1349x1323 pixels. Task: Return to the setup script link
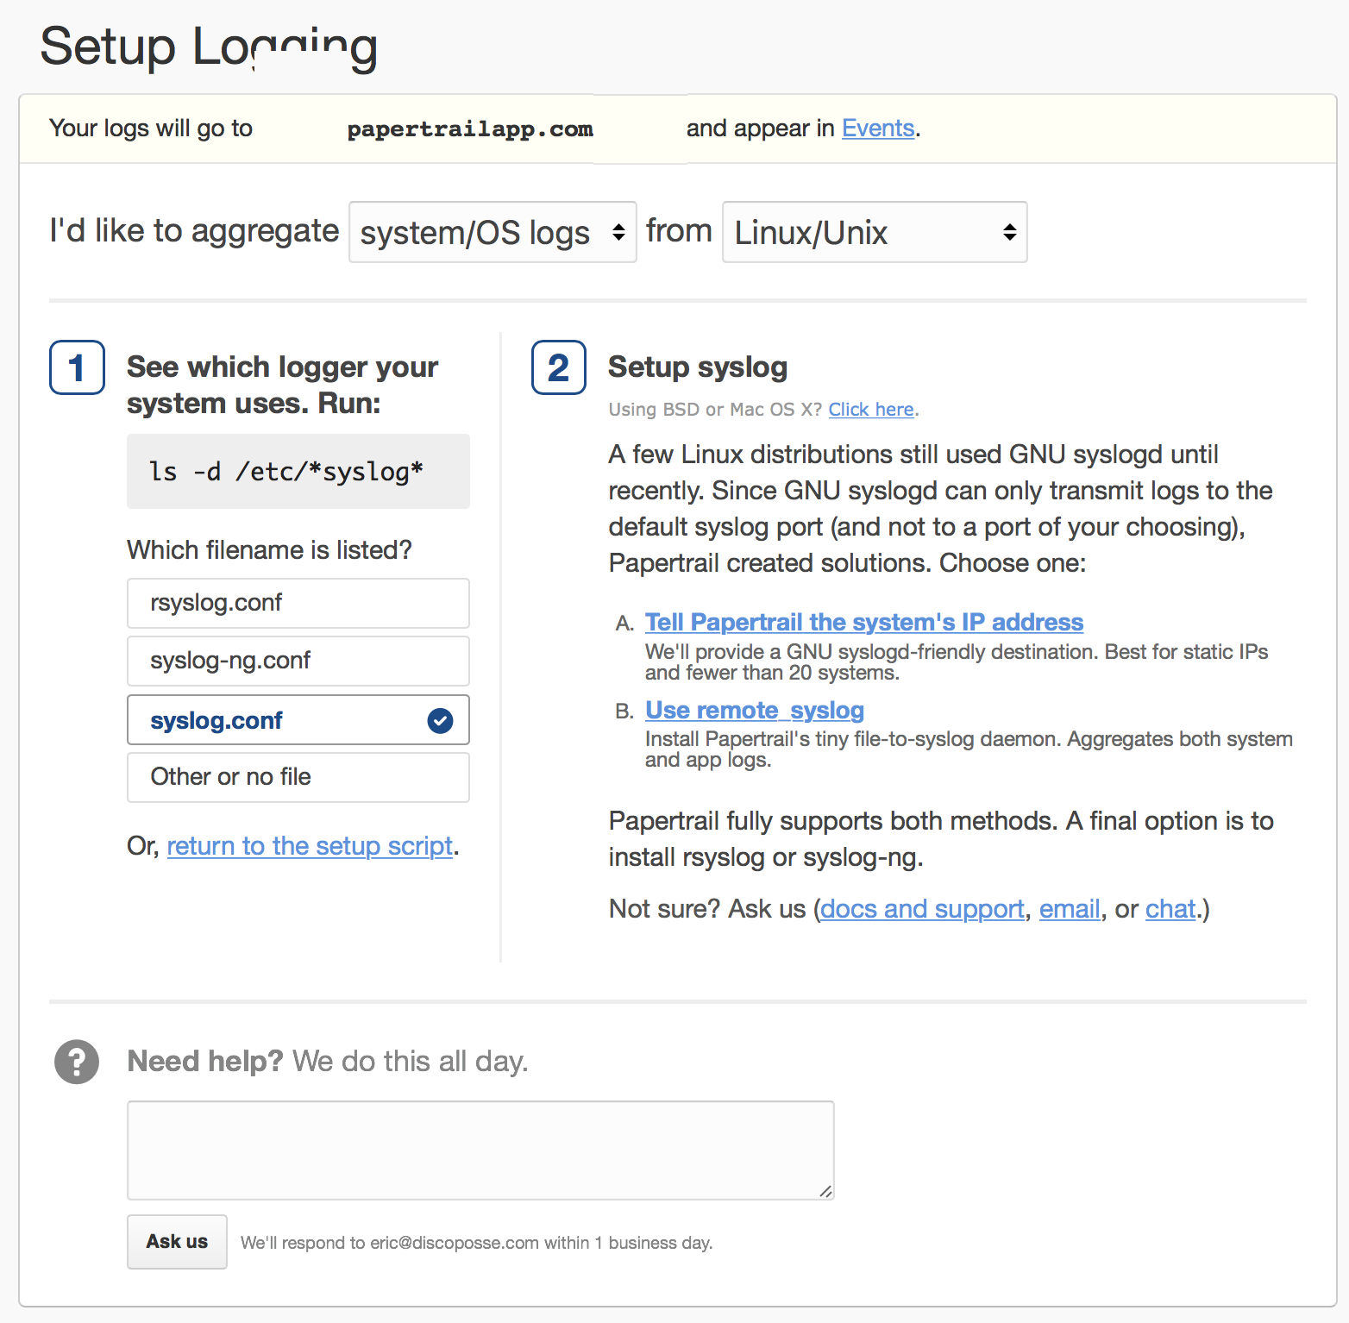click(309, 846)
